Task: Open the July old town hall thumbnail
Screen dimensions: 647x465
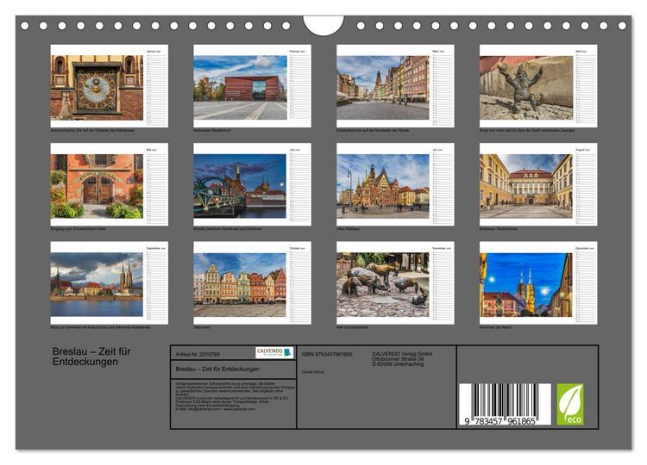Action: (x=395, y=184)
